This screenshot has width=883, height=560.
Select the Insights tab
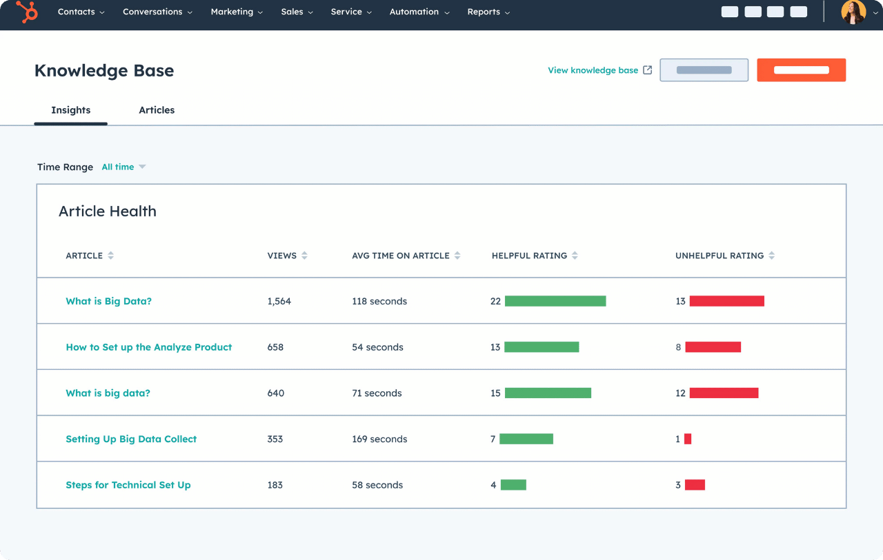70,110
